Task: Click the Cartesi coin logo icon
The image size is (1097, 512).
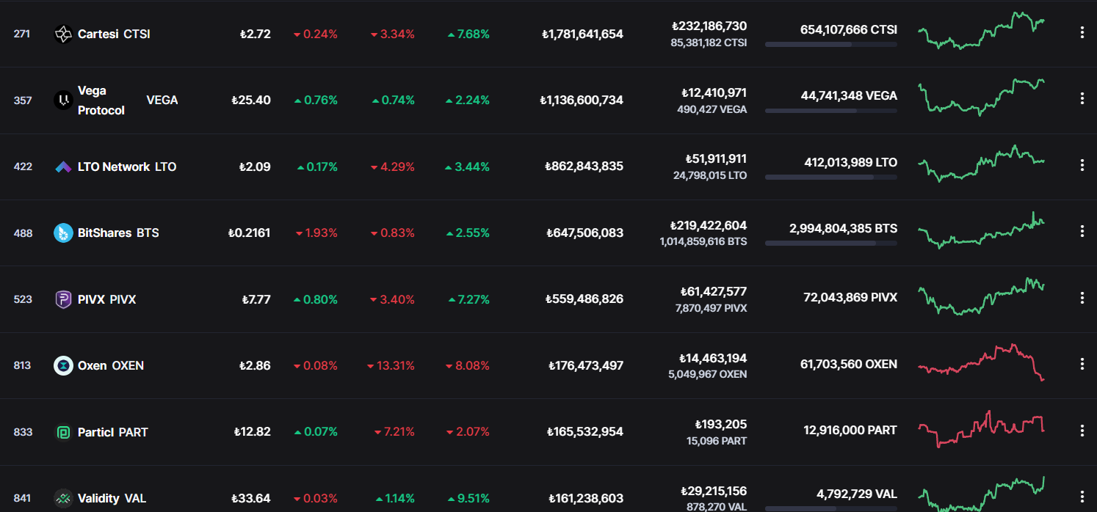Action: point(64,34)
